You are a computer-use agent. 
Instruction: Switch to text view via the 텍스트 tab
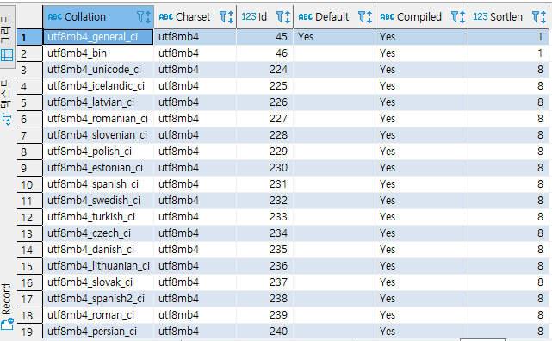click(6, 102)
